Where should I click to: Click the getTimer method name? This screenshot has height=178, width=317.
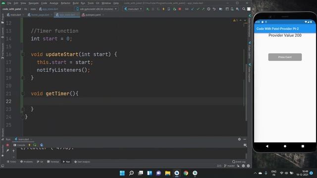click(x=57, y=93)
